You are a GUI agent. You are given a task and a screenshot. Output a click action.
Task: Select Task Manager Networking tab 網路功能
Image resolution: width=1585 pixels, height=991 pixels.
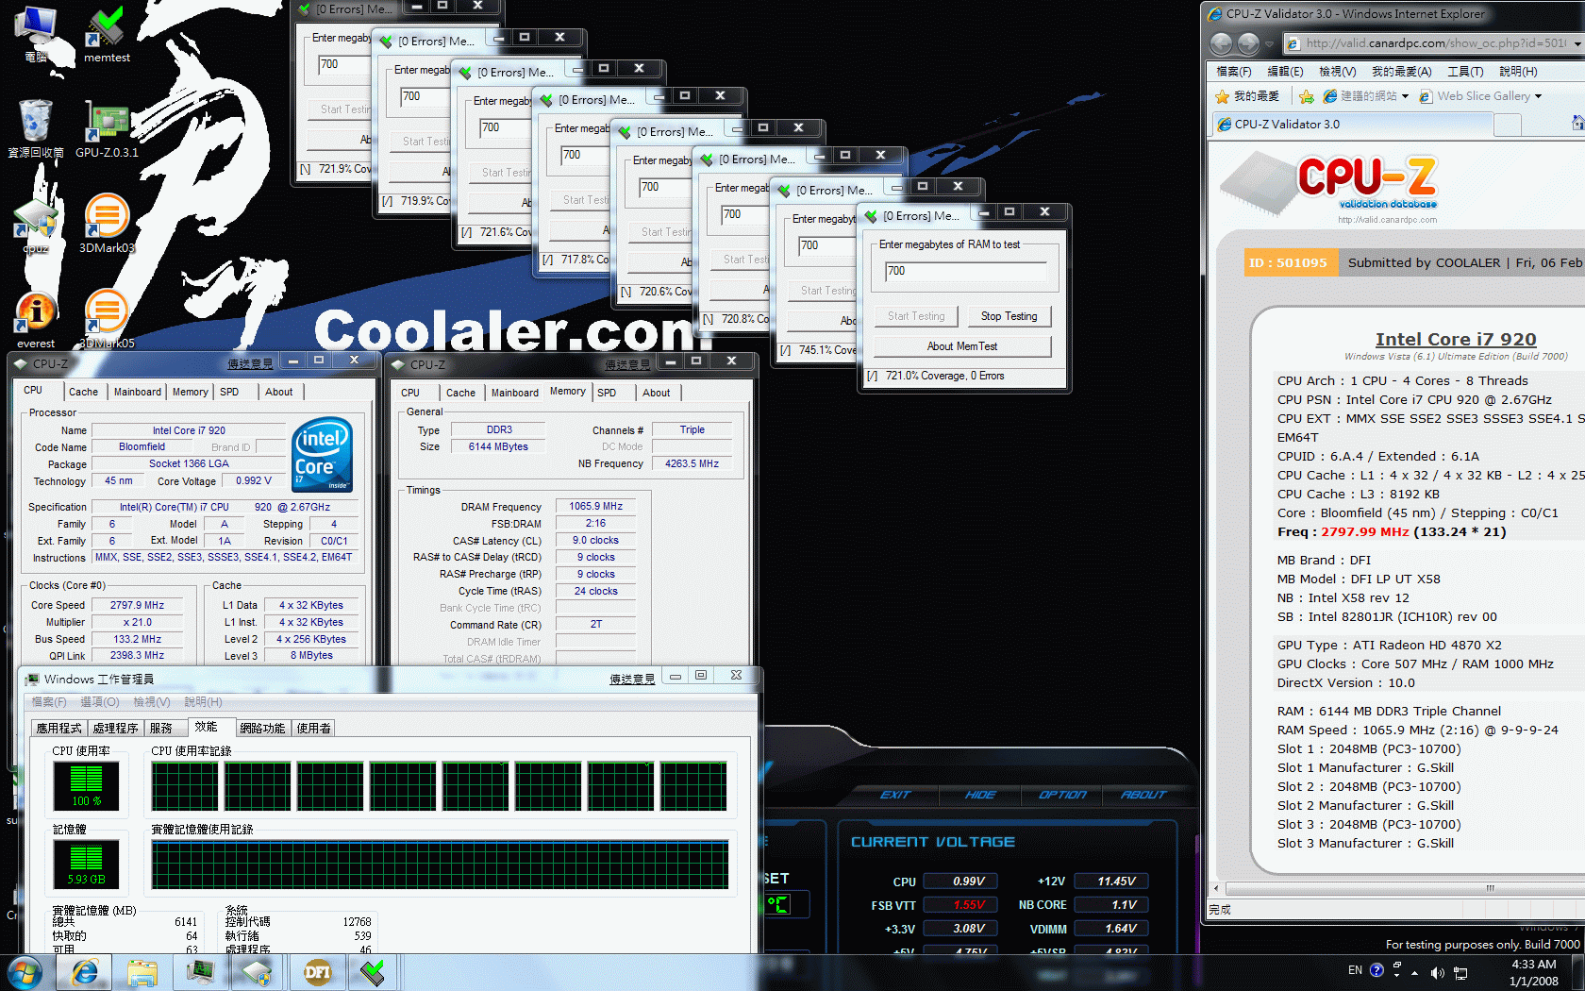[x=262, y=728]
